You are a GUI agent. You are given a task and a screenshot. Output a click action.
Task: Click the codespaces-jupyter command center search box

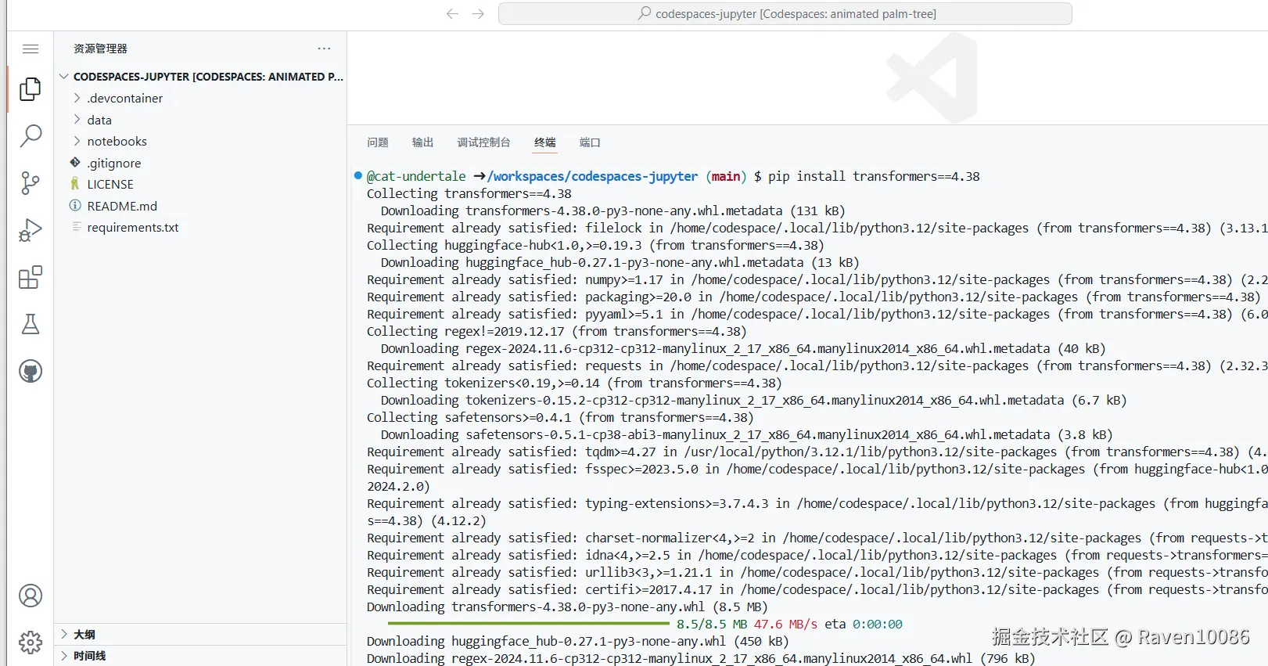click(x=785, y=13)
